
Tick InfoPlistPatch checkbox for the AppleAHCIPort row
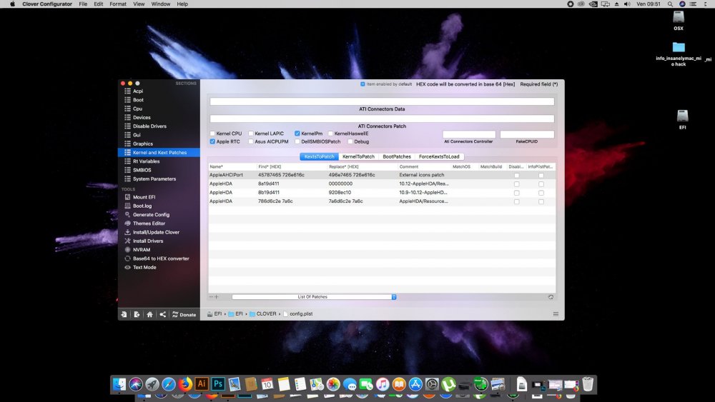541,175
